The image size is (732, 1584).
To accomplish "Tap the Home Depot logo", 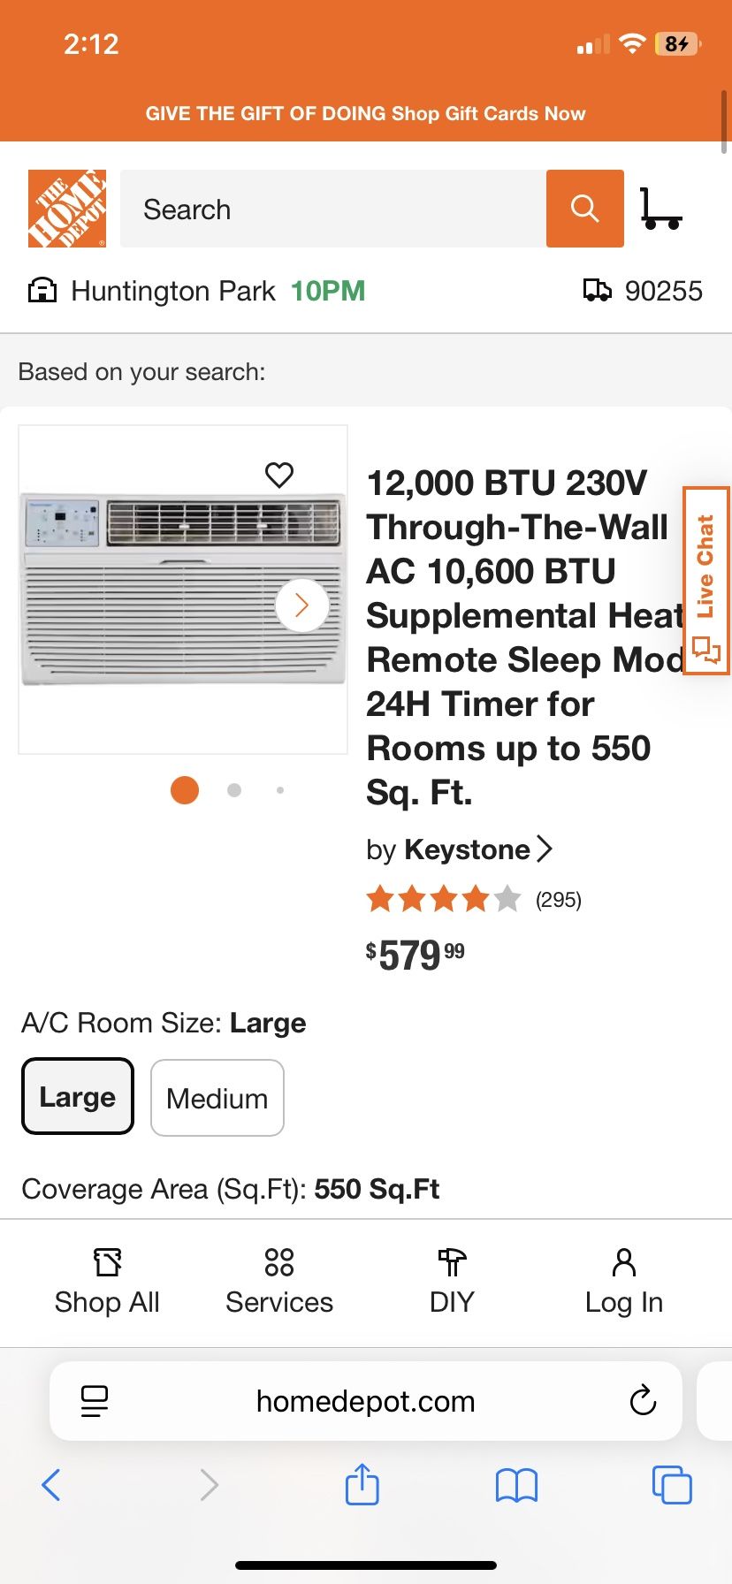I will (67, 209).
